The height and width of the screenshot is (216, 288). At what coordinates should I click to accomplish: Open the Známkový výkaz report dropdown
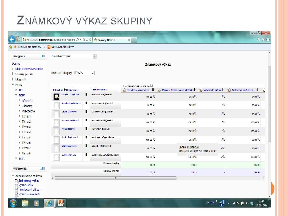[x=74, y=56]
